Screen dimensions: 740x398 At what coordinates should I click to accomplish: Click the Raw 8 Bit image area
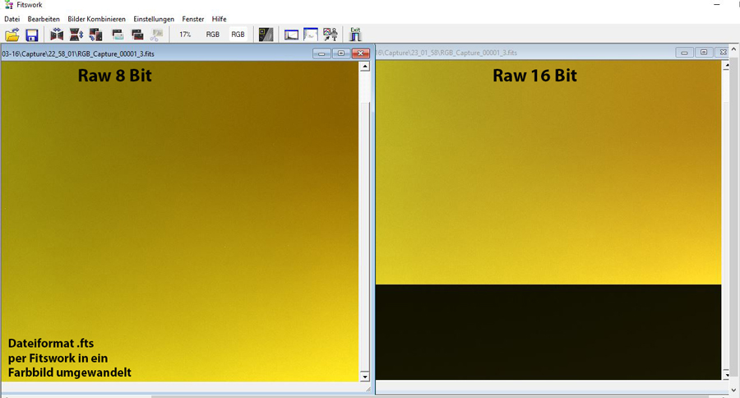pyautogui.click(x=180, y=221)
